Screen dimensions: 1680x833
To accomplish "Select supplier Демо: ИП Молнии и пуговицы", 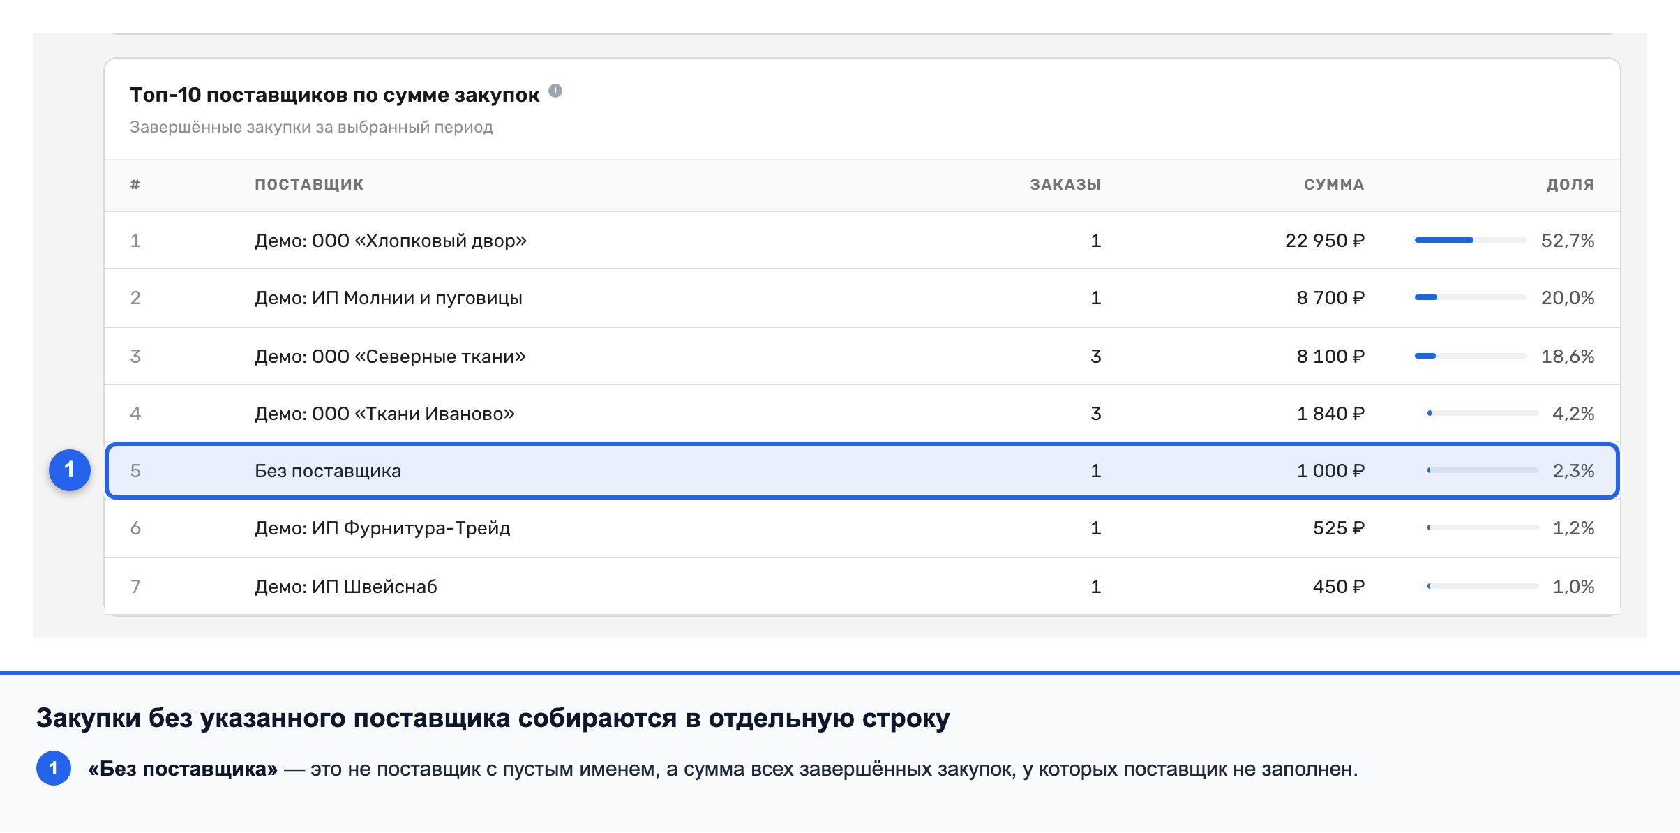I will tap(389, 298).
